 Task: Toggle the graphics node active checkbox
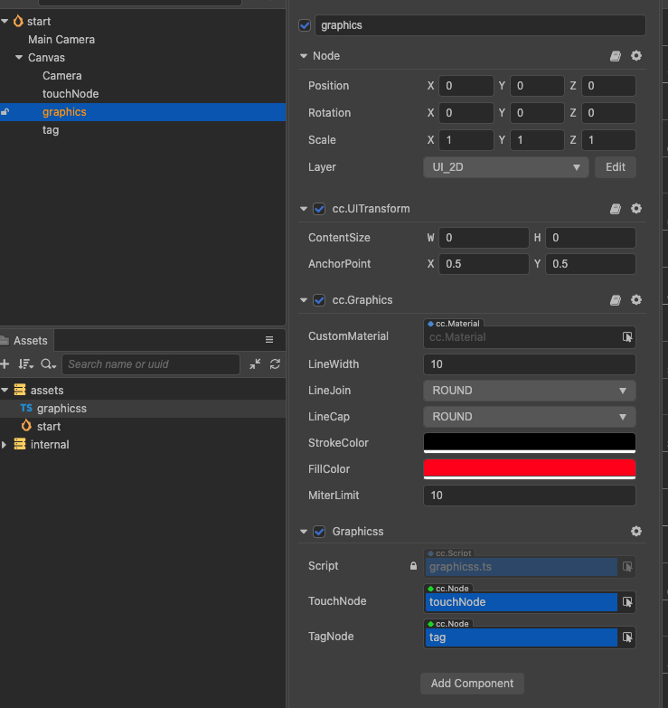click(x=305, y=25)
